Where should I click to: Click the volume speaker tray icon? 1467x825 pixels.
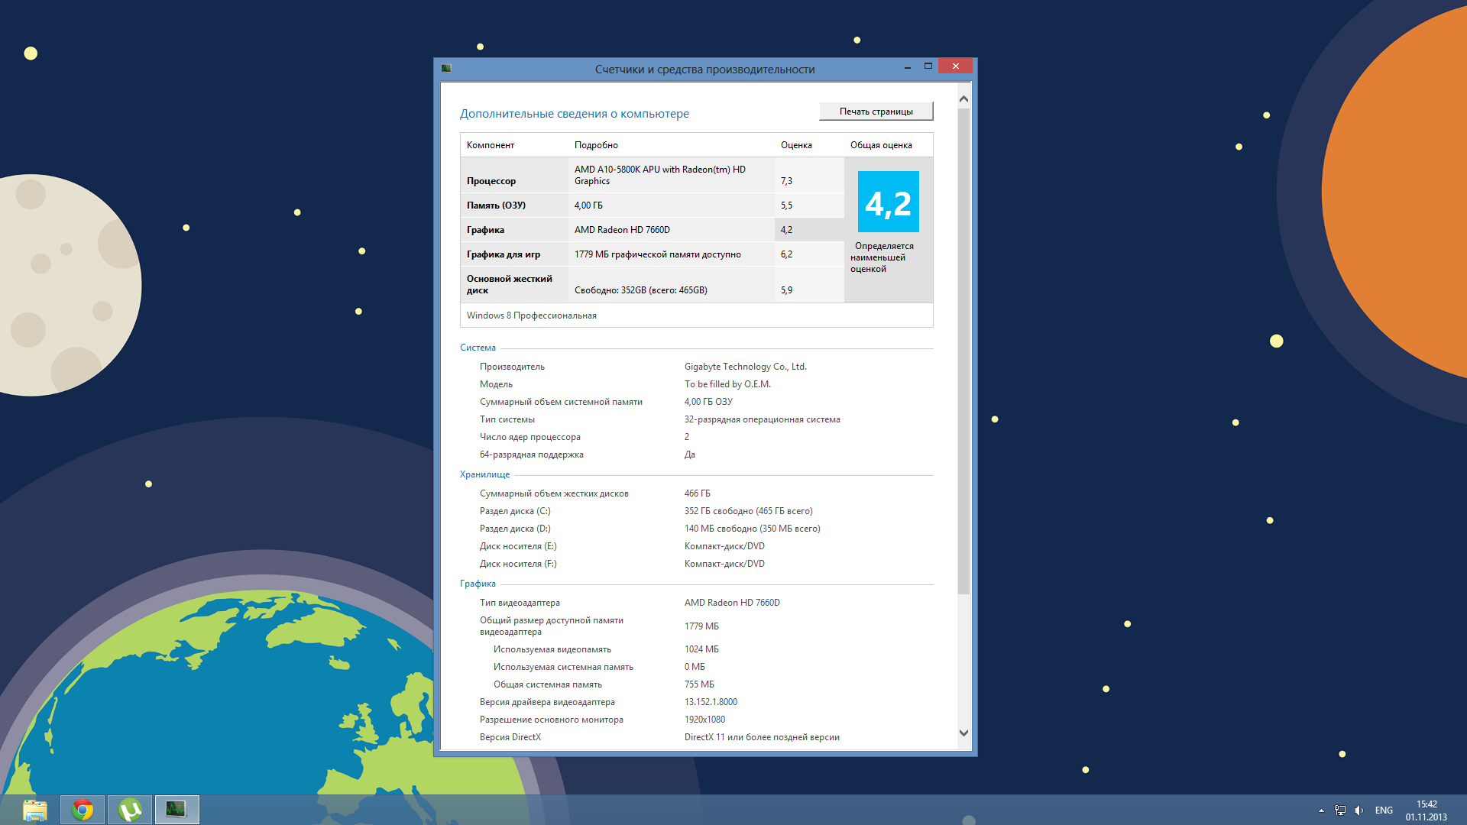[1359, 810]
